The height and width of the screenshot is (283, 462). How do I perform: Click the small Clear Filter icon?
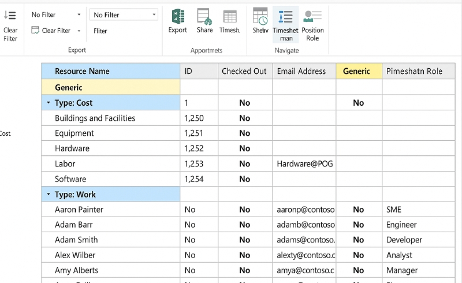click(35, 31)
